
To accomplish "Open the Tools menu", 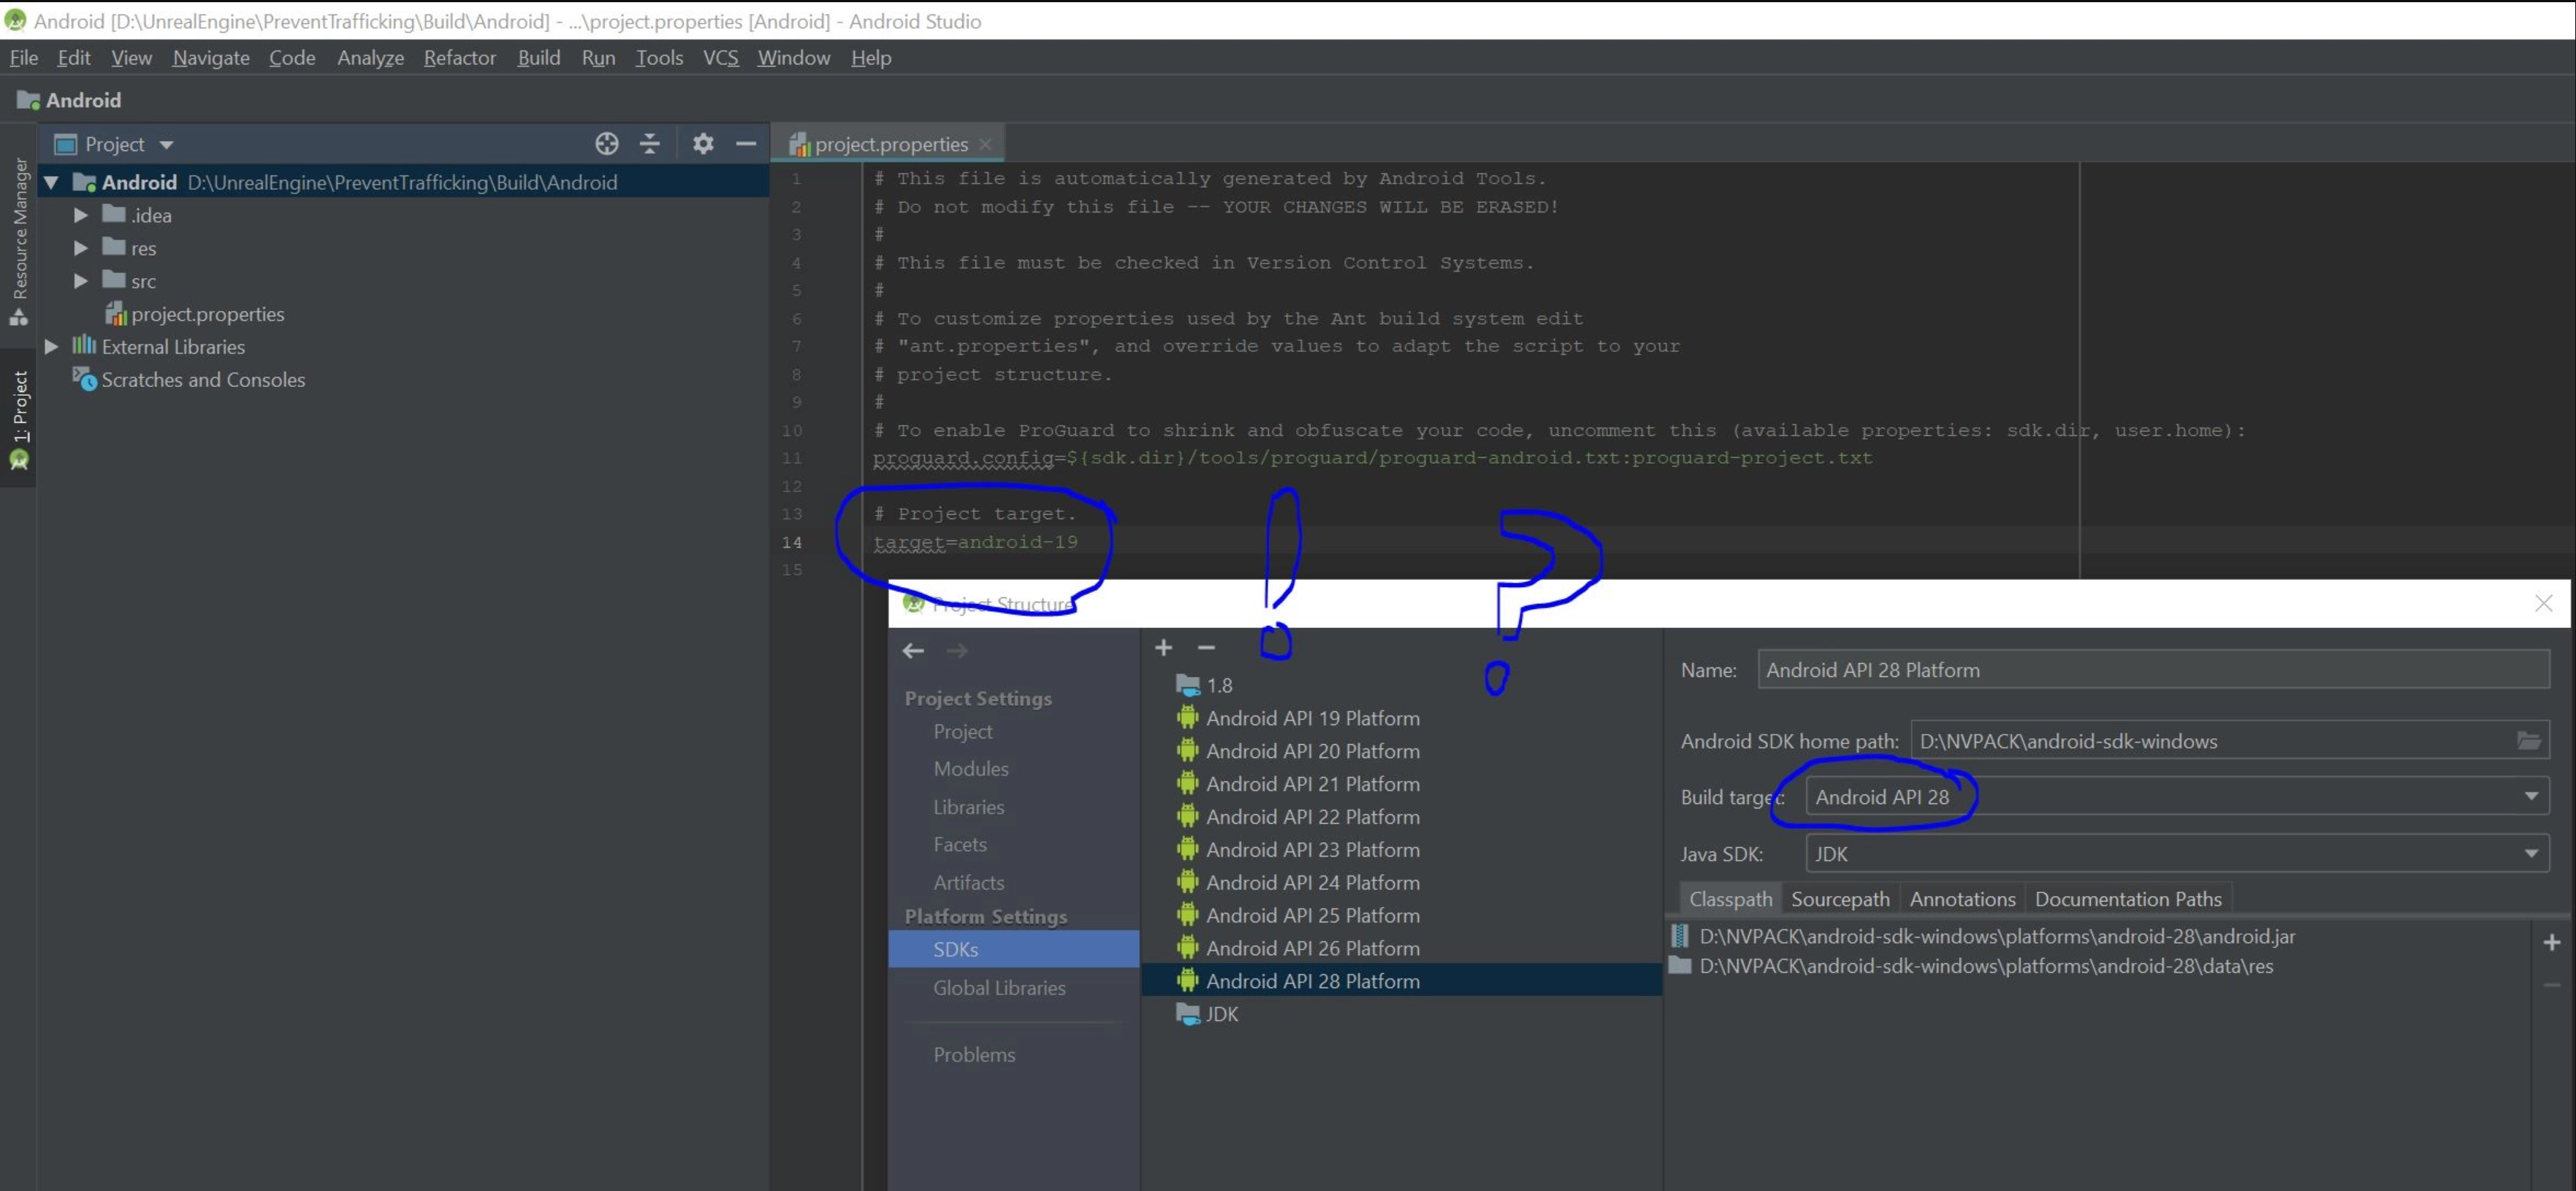I will click(x=659, y=58).
